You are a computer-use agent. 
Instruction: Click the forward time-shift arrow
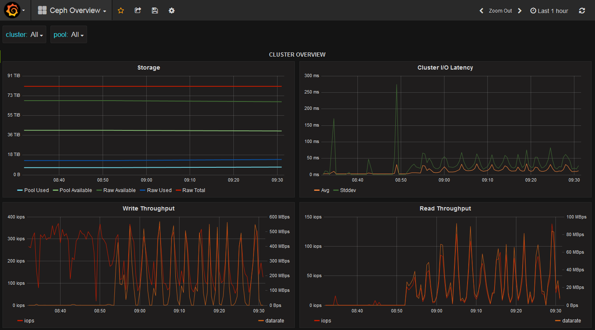coord(520,10)
